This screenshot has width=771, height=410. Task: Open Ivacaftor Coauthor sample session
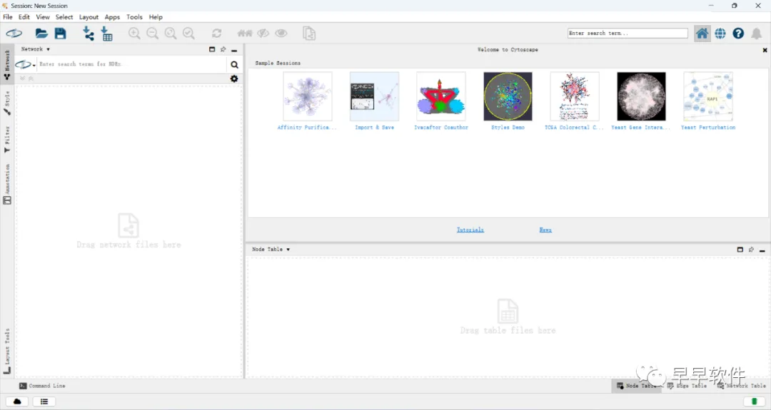click(x=441, y=96)
